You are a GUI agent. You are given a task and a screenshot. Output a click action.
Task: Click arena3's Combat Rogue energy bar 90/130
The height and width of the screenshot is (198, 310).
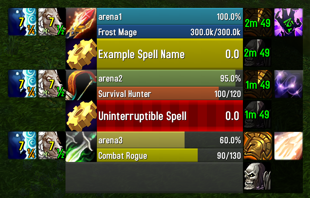[170, 155]
